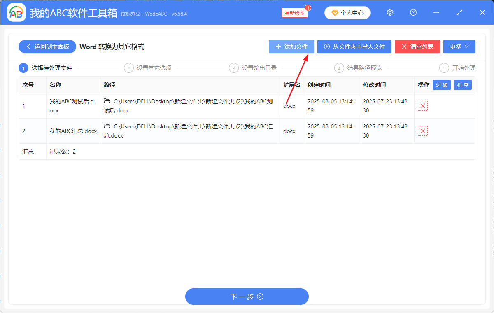Open the settings gear icon
The height and width of the screenshot is (313, 494).
pos(390,12)
